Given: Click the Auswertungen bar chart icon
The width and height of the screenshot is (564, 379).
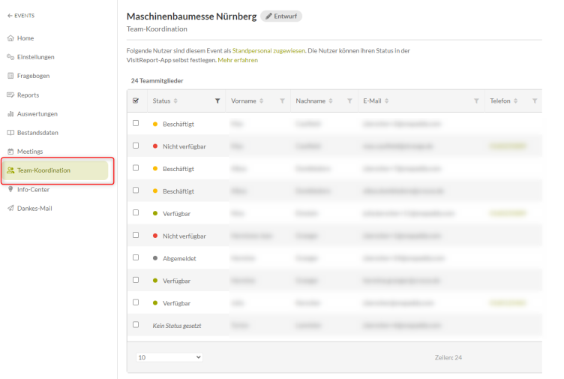Looking at the screenshot, I should 10,114.
